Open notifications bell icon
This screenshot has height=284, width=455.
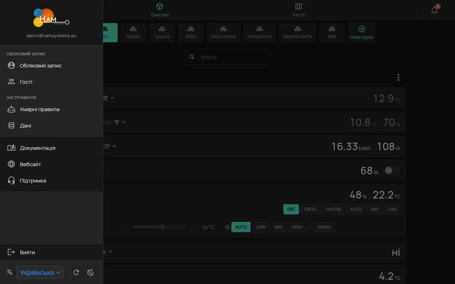pyautogui.click(x=434, y=10)
